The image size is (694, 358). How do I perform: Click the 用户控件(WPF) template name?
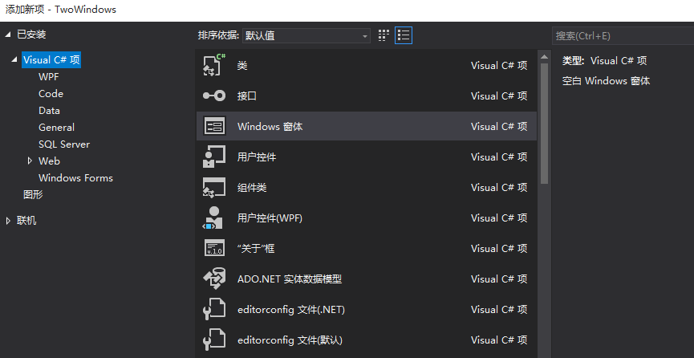270,218
